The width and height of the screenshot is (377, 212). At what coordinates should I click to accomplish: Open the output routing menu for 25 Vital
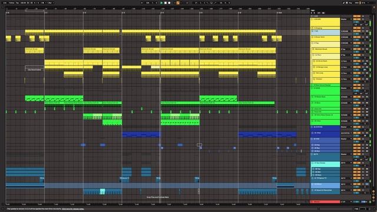tap(346, 133)
